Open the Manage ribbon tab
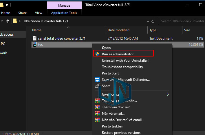Viewport: 205px width, 135px height. (x=64, y=6)
